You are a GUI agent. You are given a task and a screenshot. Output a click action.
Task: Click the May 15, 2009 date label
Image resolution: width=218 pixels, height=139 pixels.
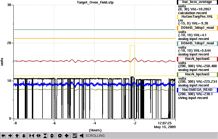click(165, 127)
